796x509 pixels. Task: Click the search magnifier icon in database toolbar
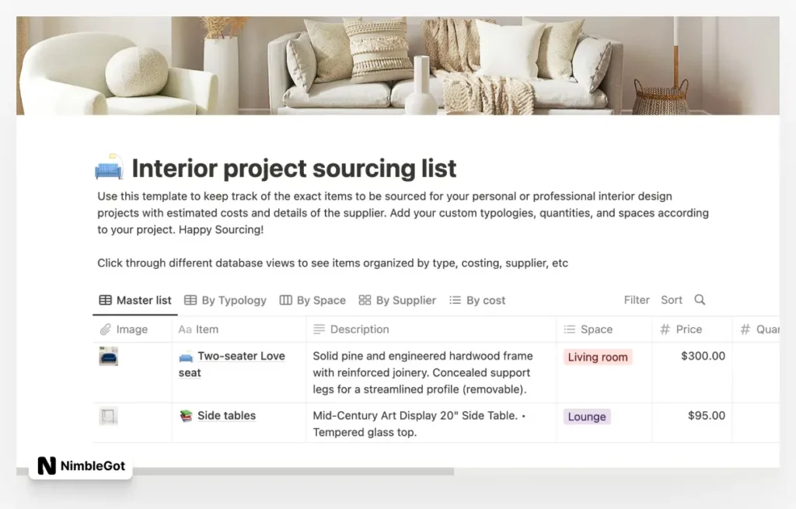(700, 300)
